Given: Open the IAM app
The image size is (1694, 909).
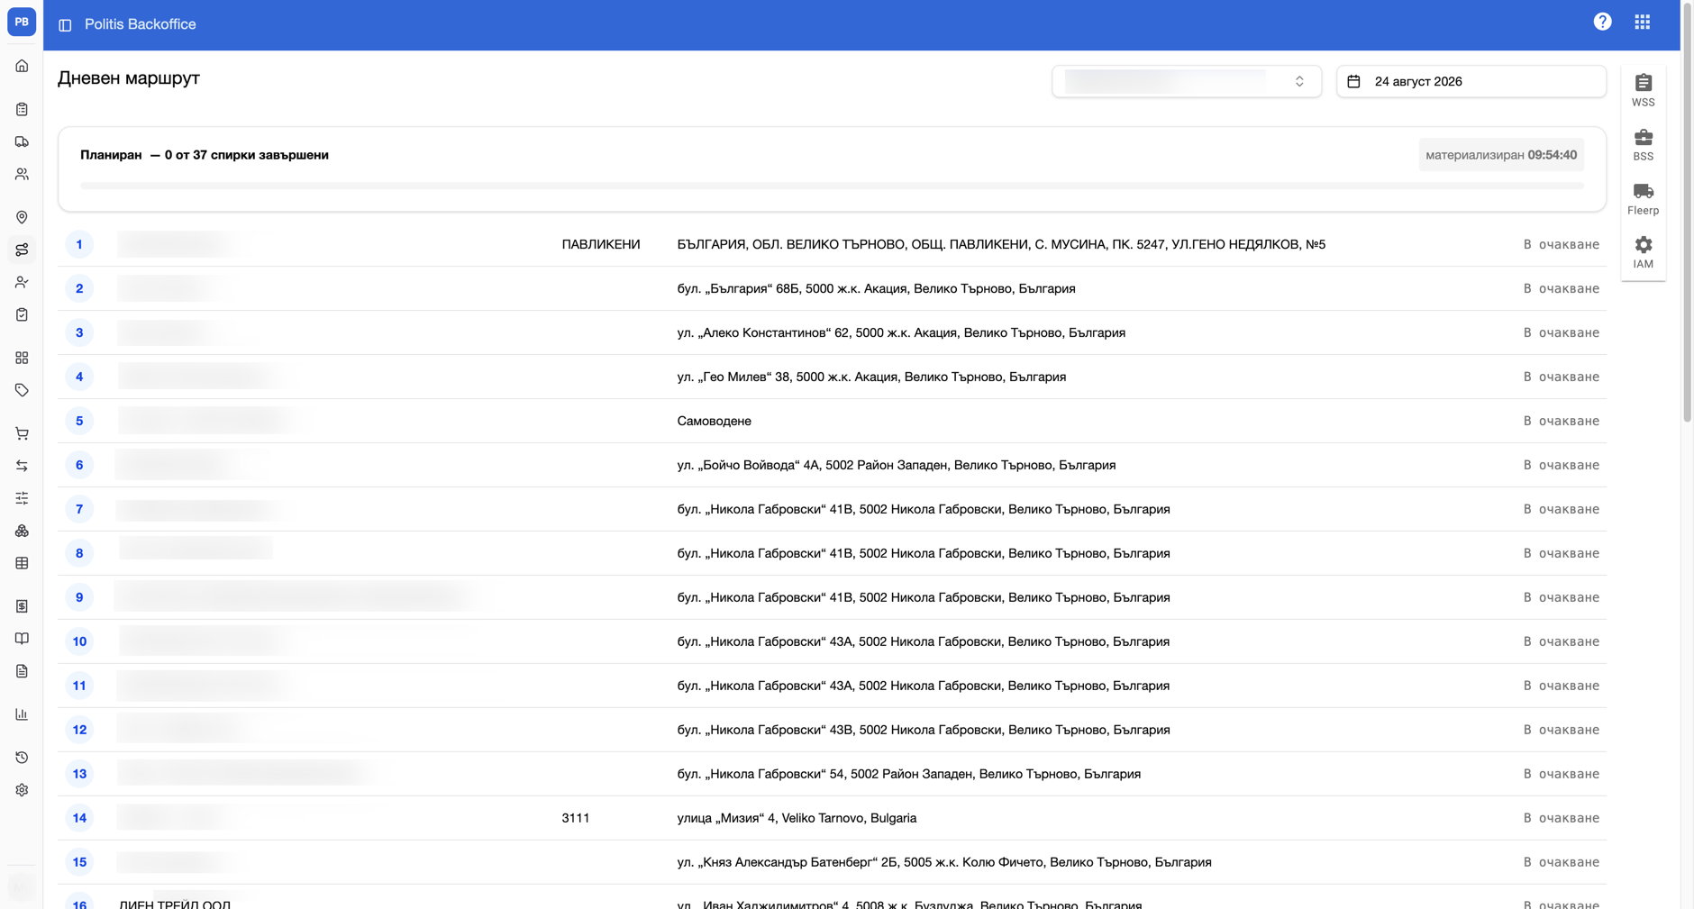Looking at the screenshot, I should click(x=1644, y=252).
